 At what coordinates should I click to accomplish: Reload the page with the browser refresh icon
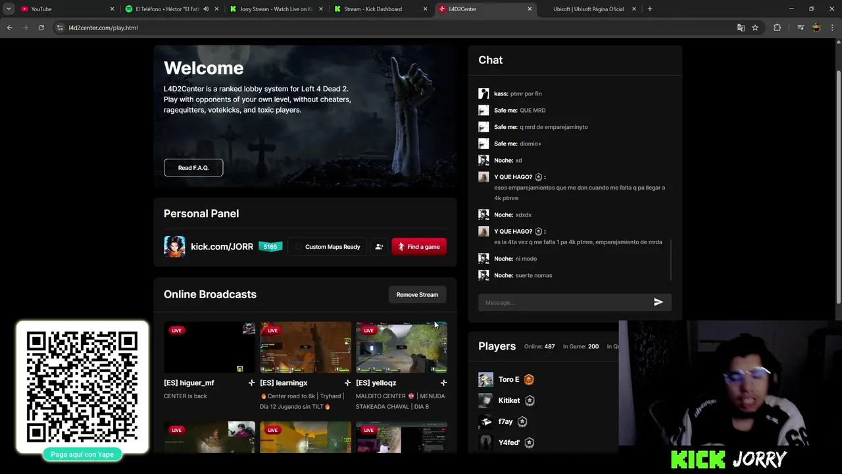click(41, 28)
